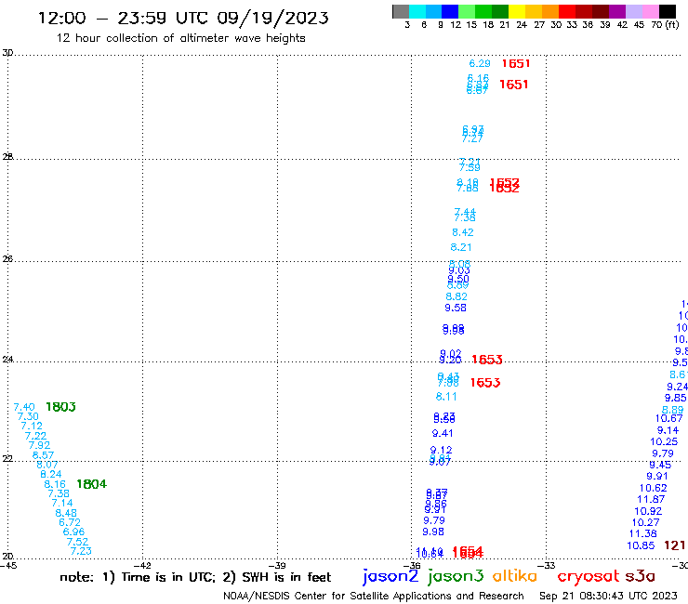
Task: Click the wave height value 8.82
Action: pyautogui.click(x=456, y=296)
